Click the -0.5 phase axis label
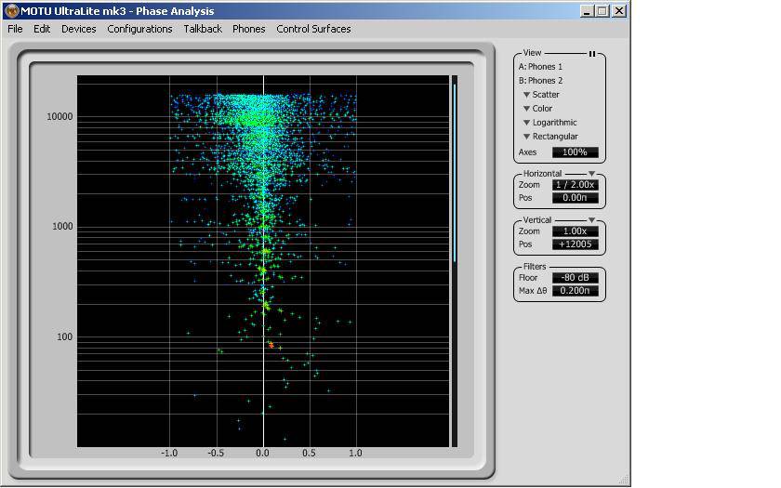 point(216,454)
